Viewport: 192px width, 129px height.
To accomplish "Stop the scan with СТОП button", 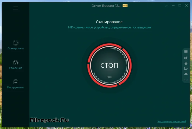I will click(109, 65).
